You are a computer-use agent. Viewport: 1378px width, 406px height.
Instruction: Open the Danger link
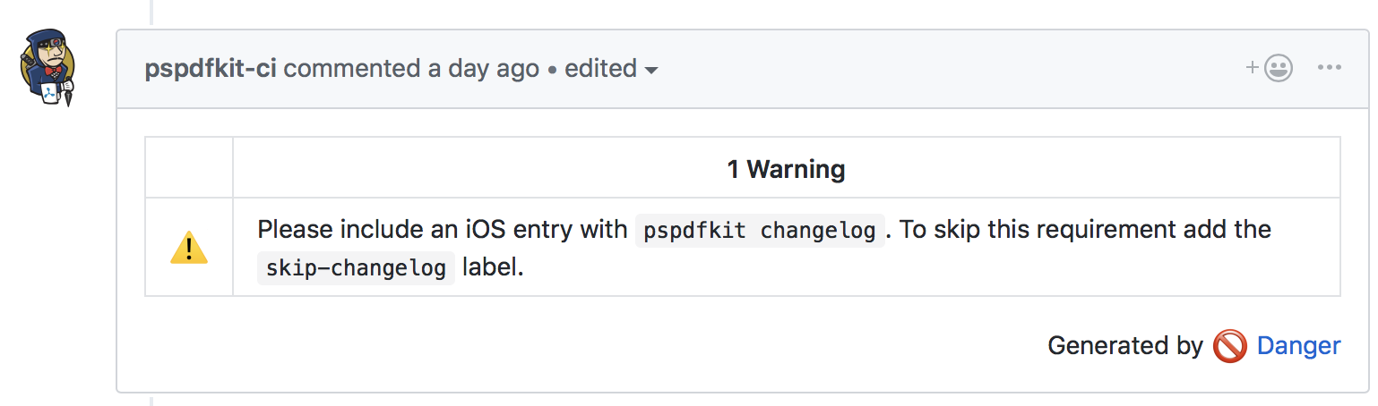pyautogui.click(x=1298, y=346)
